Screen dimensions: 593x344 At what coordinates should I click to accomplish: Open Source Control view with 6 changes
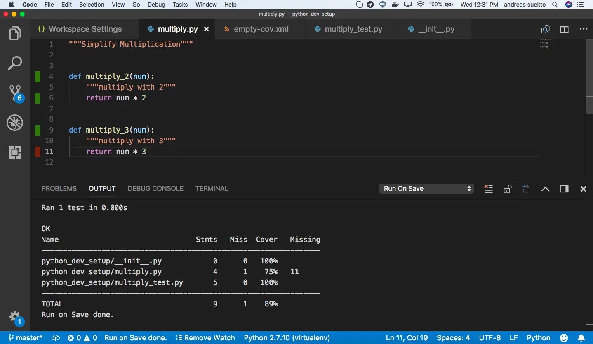pyautogui.click(x=16, y=94)
